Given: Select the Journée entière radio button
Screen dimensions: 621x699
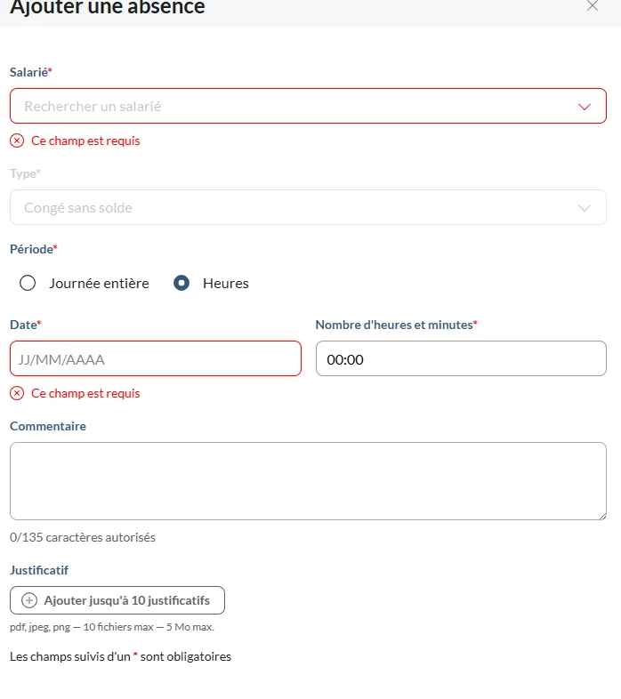Looking at the screenshot, I should [x=28, y=284].
